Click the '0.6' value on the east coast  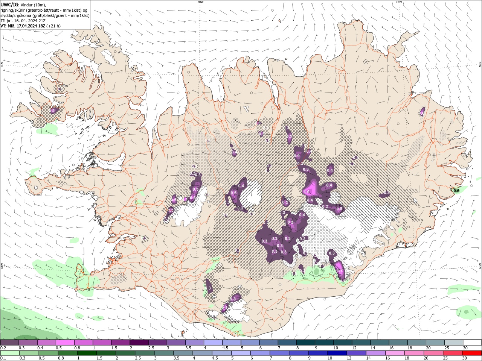456,191
